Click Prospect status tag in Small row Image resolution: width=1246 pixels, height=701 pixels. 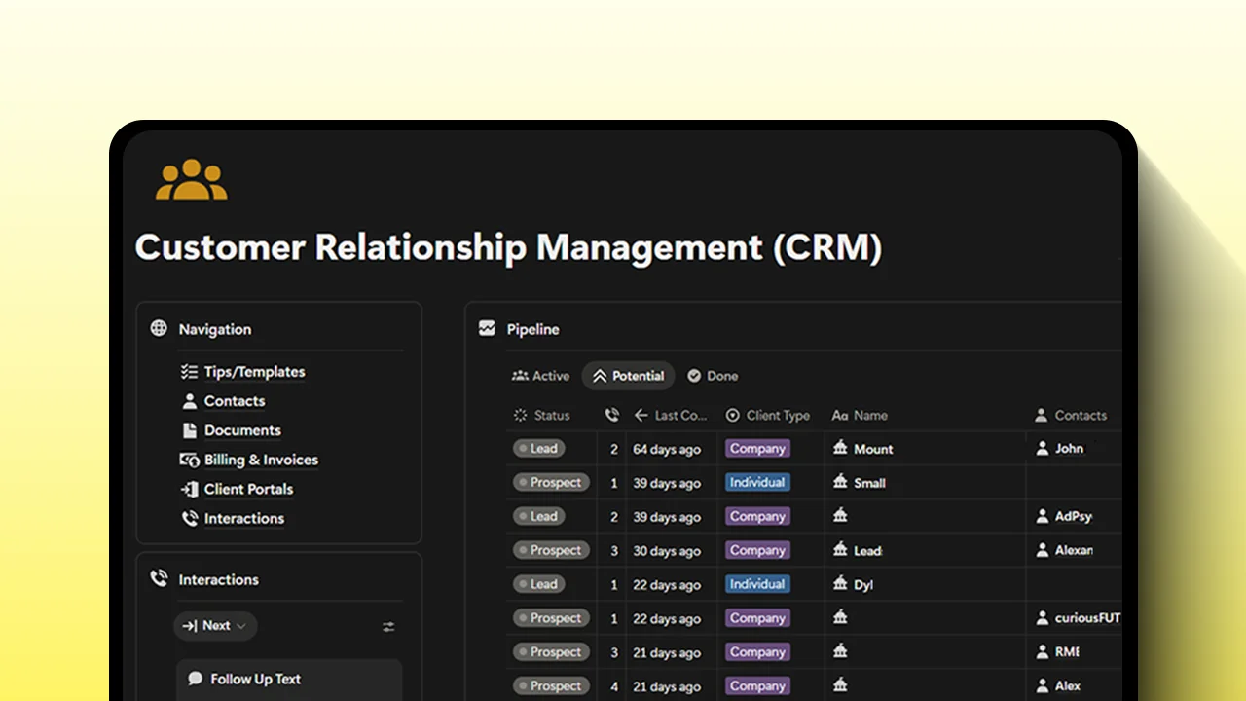coord(551,483)
